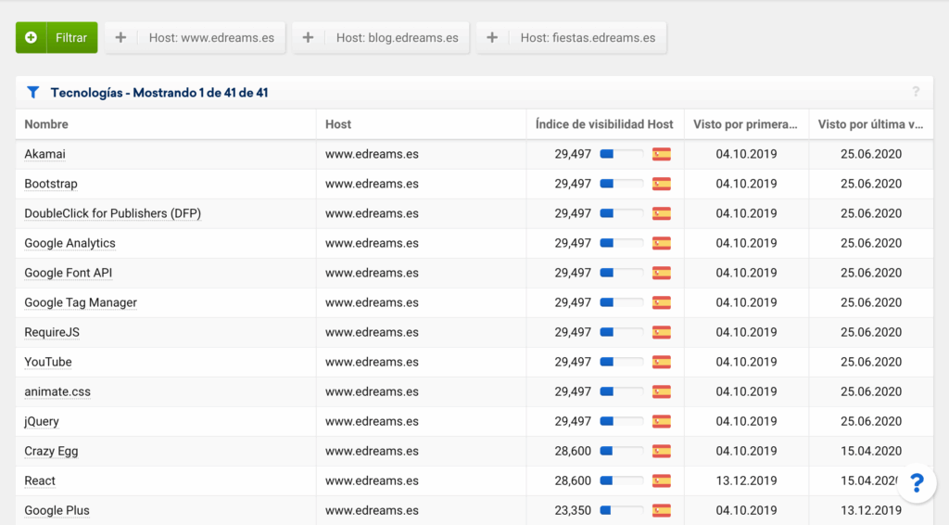This screenshot has height=525, width=949.
Task: Open the Google Font API link
Action: (68, 273)
